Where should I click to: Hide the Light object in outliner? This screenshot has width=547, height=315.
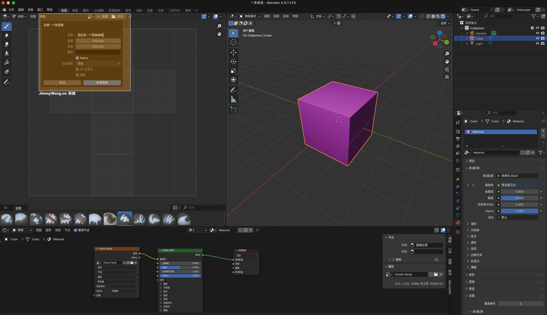pyautogui.click(x=537, y=43)
